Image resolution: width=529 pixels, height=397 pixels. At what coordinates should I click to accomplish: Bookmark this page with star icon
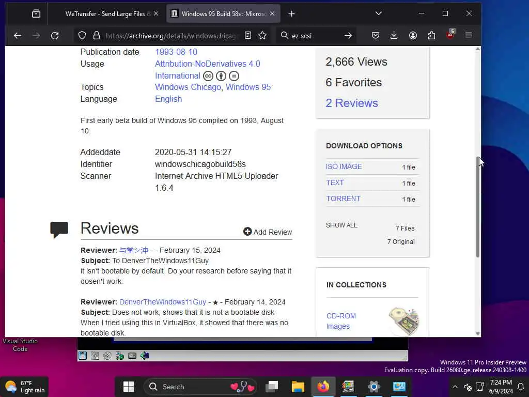pos(262,35)
